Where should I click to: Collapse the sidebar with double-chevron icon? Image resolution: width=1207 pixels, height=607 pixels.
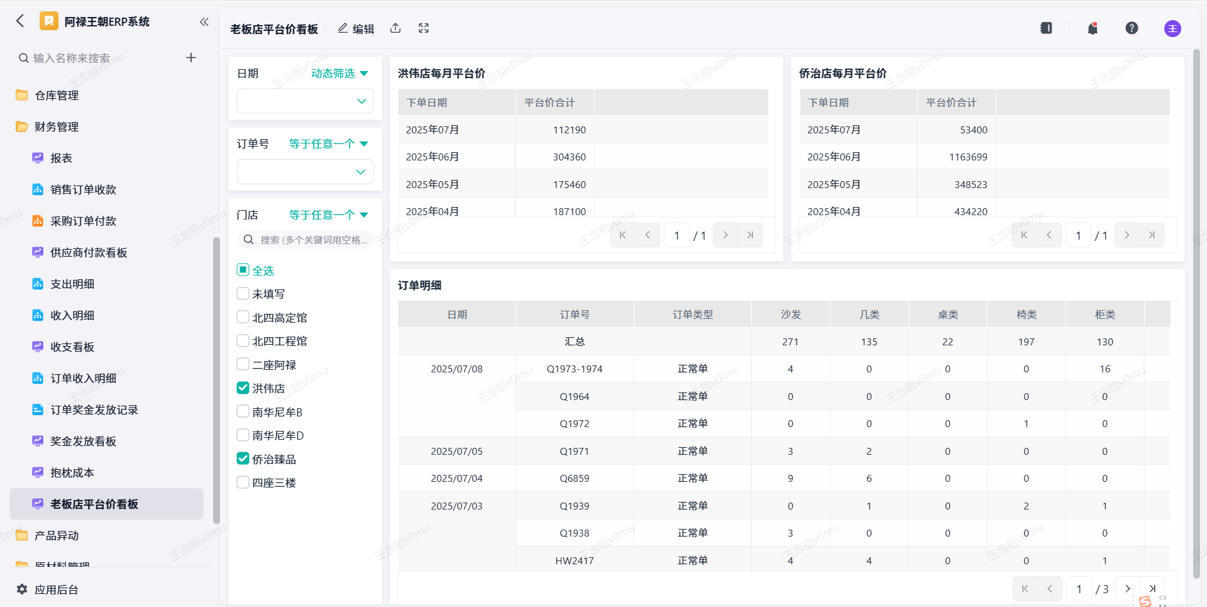[x=204, y=21]
